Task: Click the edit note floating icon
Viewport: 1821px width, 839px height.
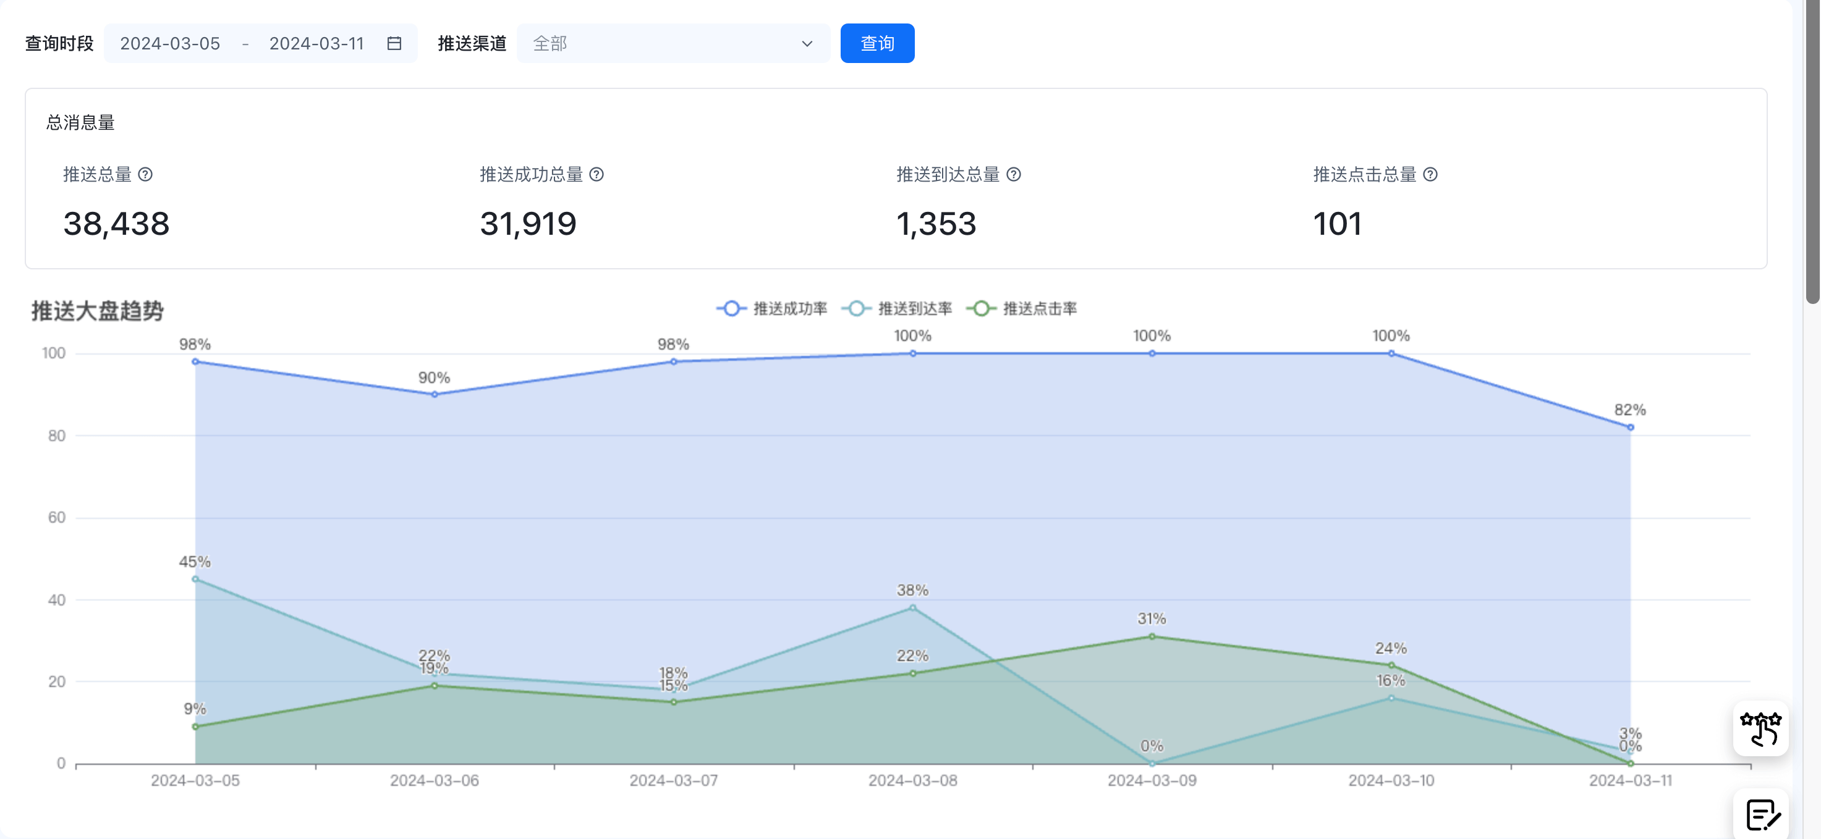Action: tap(1762, 816)
